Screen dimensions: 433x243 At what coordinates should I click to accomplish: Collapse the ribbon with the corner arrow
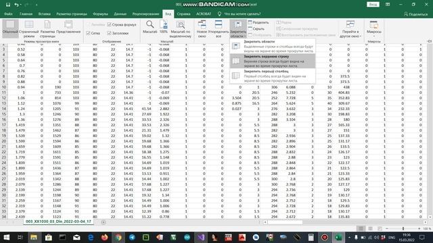430,41
